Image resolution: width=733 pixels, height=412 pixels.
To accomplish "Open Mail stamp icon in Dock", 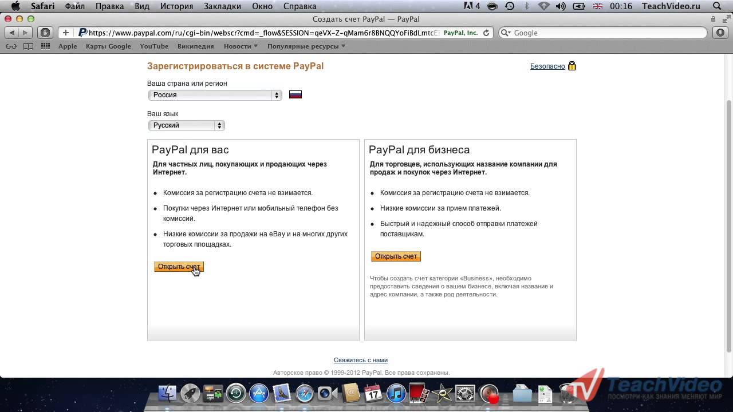I will [x=282, y=393].
